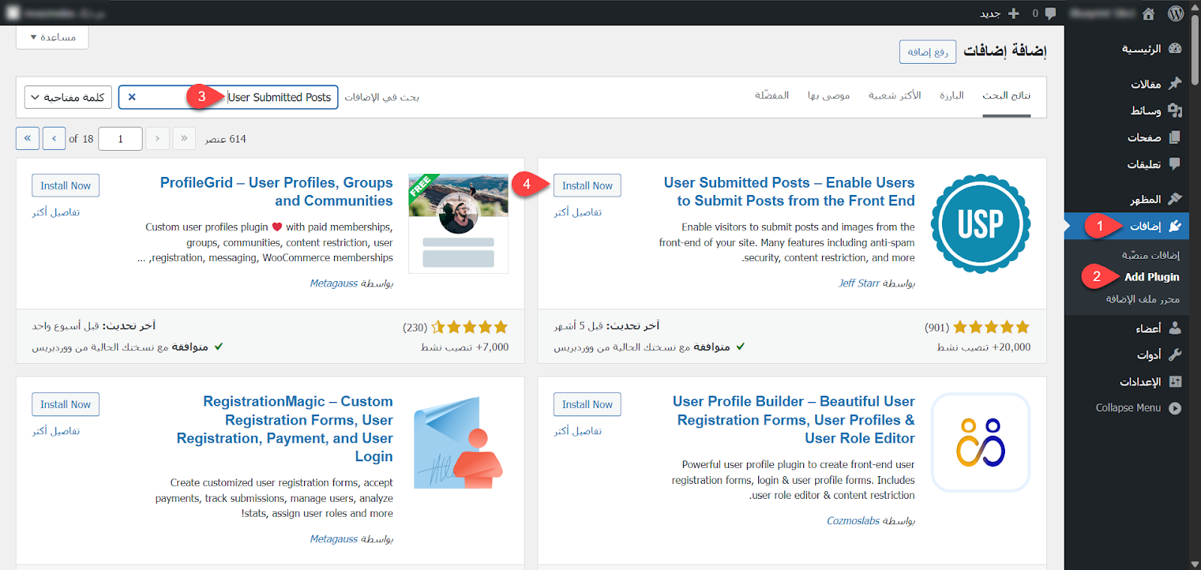
Task: Switch to the Most Popular plugins tab
Action: (894, 95)
